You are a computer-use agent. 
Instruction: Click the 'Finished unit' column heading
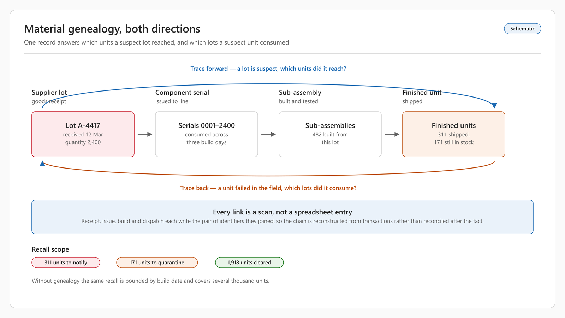[x=422, y=92]
